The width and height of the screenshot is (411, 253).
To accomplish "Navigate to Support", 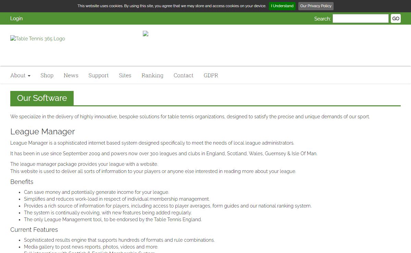I will (x=98, y=75).
